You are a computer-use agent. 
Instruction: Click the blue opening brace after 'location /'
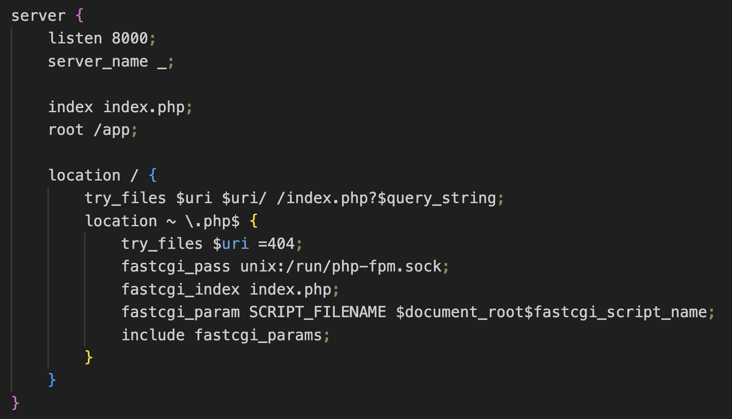(x=153, y=175)
